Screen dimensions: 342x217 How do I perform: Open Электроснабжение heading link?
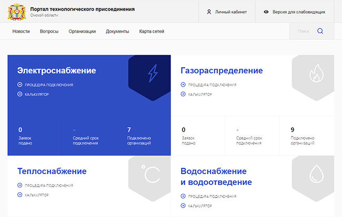tap(56, 70)
